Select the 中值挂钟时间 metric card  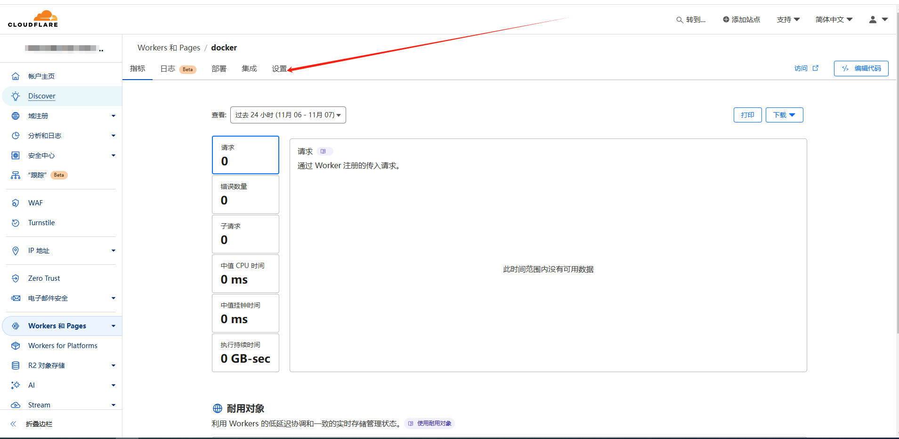pyautogui.click(x=245, y=313)
